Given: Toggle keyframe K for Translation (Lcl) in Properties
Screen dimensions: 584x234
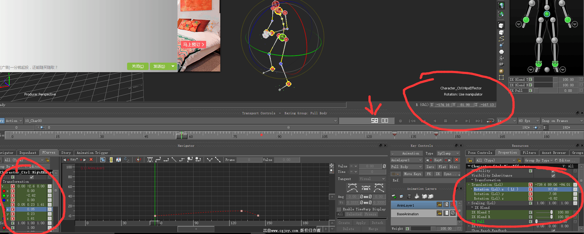Looking at the screenshot, I should click(x=530, y=185).
